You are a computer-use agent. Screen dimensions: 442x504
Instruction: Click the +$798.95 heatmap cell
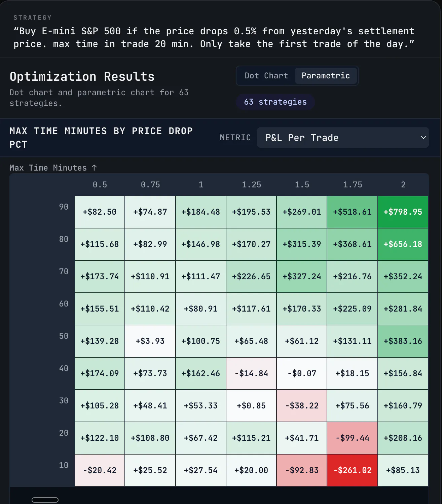403,212
